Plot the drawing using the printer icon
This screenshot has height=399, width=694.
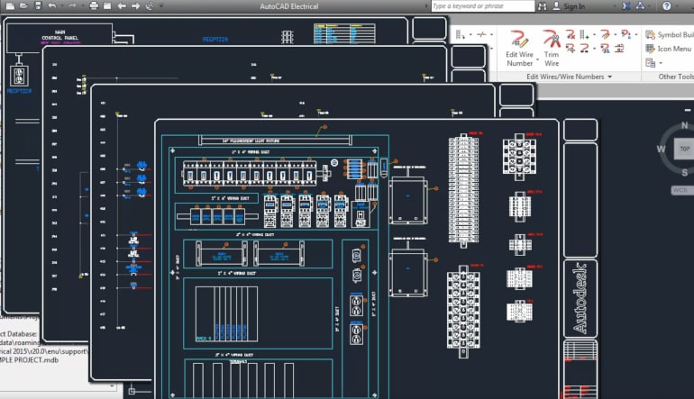pyautogui.click(x=94, y=6)
